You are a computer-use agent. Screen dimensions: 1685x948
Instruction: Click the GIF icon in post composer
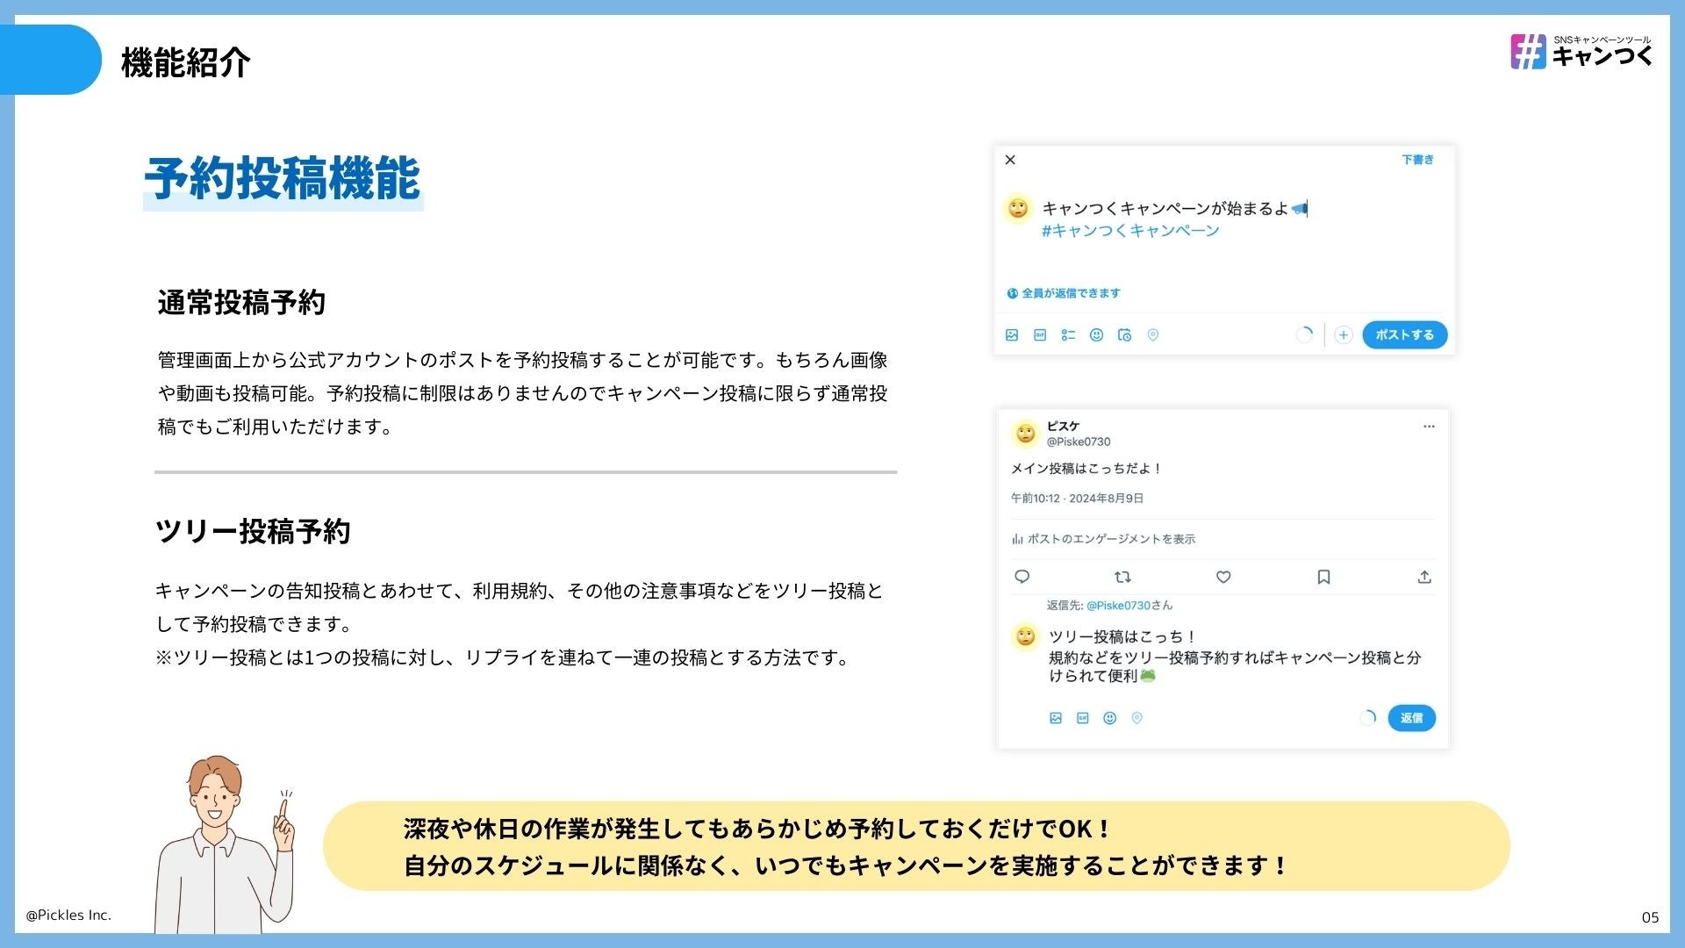(1040, 334)
